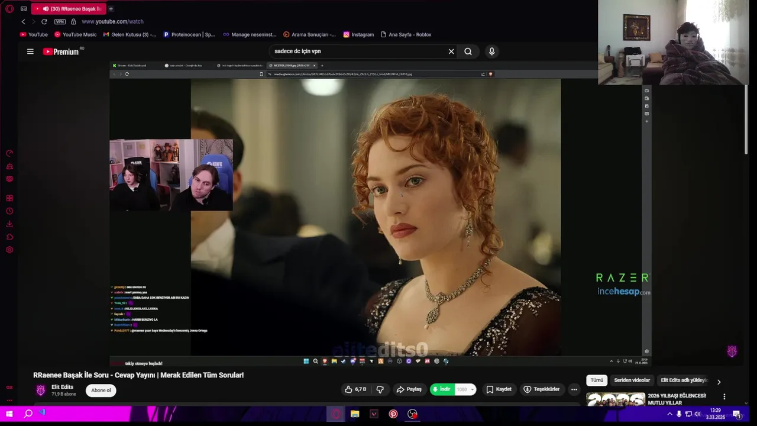Go back to the previous page

(x=23, y=22)
